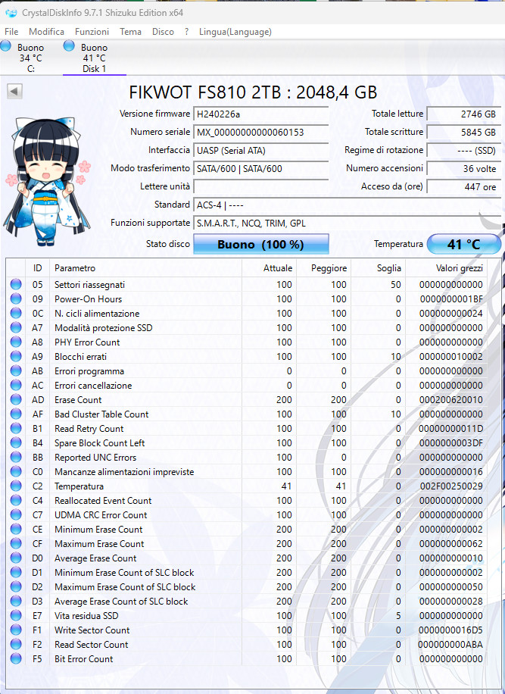Click status orb for Read Sector Count row

(x=16, y=645)
